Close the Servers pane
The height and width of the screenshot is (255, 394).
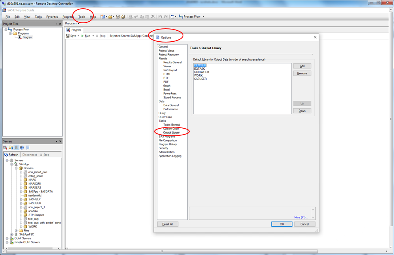pyautogui.click(x=60, y=141)
